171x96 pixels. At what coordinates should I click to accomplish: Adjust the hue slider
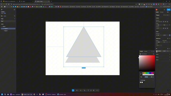point(148,73)
